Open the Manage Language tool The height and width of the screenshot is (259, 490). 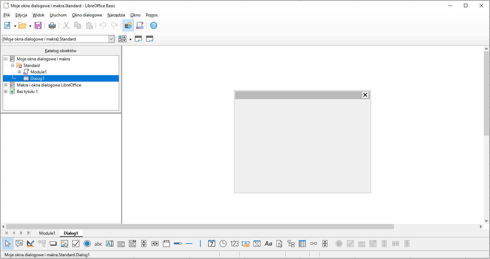[x=19, y=244]
